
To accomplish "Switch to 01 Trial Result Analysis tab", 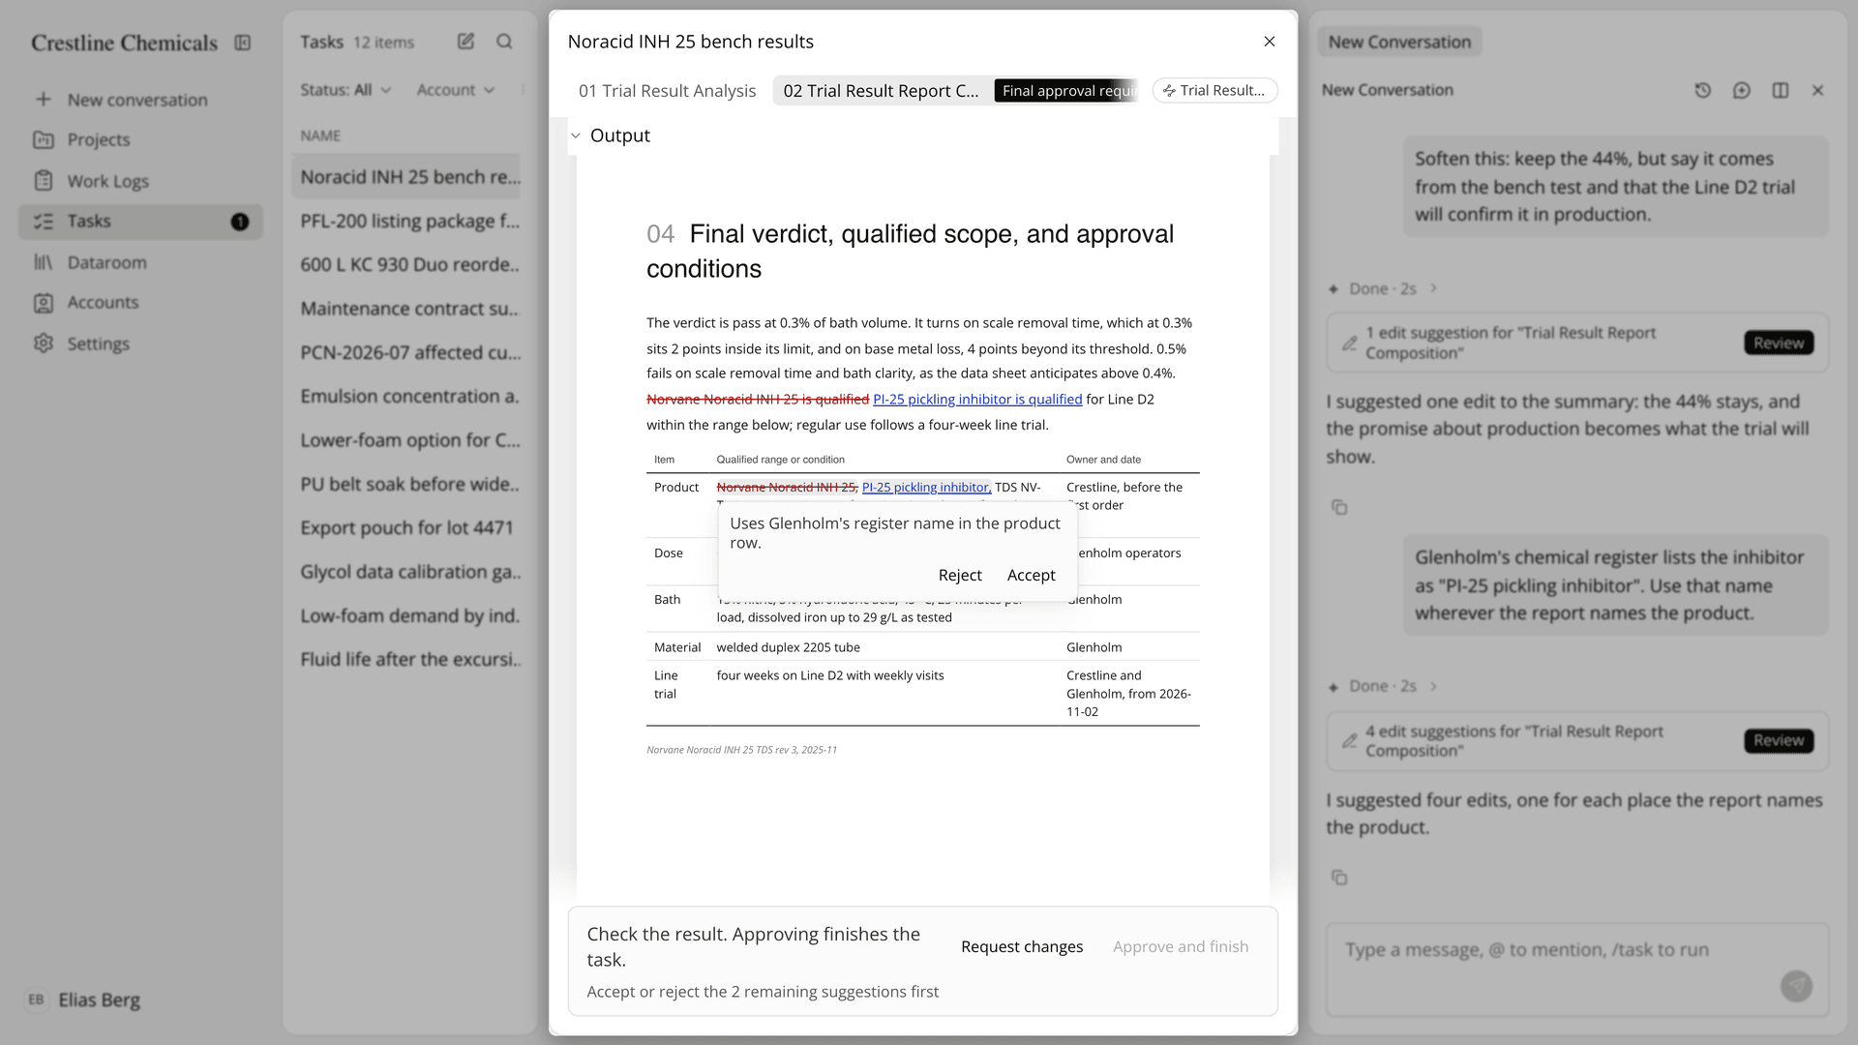I will (667, 91).
